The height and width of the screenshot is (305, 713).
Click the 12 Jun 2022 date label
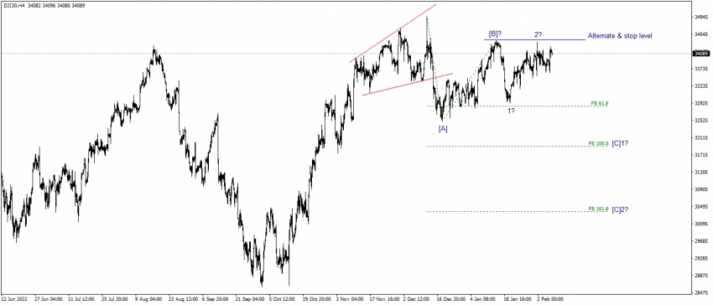coord(13,299)
